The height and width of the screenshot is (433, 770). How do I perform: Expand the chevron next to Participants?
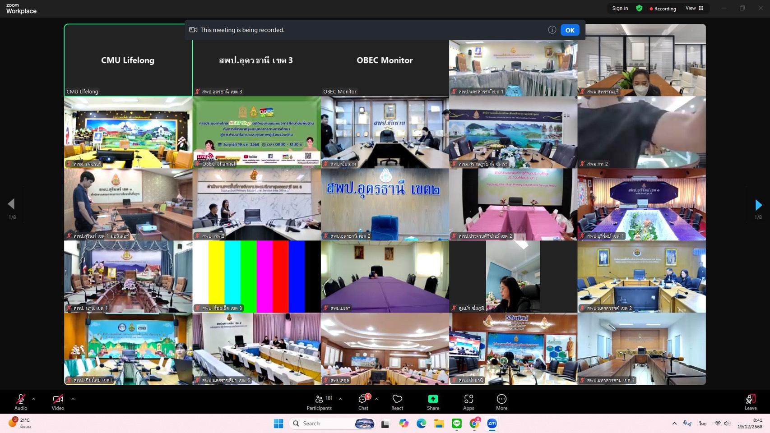click(x=340, y=399)
